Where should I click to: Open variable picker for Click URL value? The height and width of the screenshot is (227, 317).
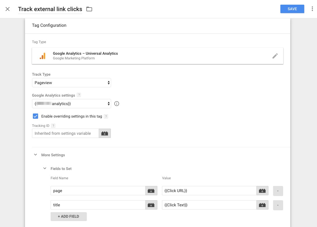coord(262,191)
